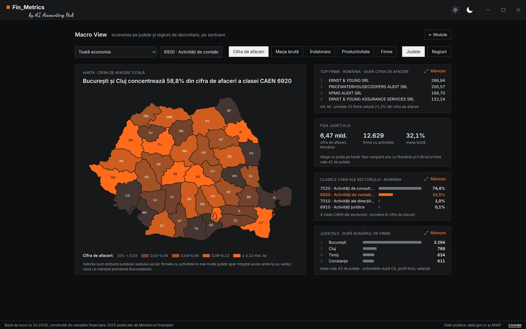
Task: Expand Județele panel with Mărește
Action: tap(435, 233)
